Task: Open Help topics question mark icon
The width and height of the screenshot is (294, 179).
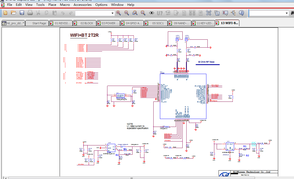Action: 241,13
